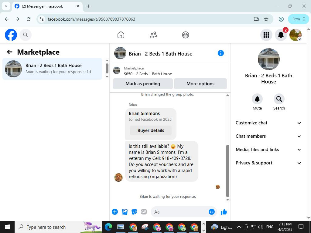This screenshot has width=311, height=233.
Task: Show hidden system tray icons
Action: tap(239, 227)
